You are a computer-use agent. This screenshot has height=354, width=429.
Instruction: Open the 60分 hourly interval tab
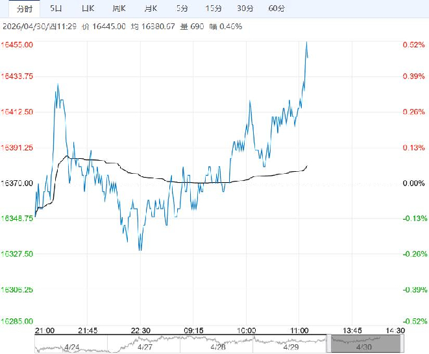click(x=276, y=8)
